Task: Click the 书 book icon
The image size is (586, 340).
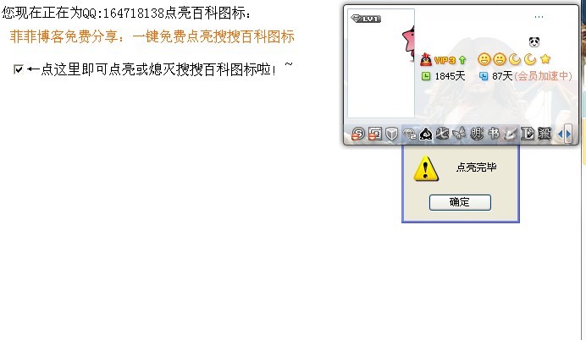Action: [494, 134]
